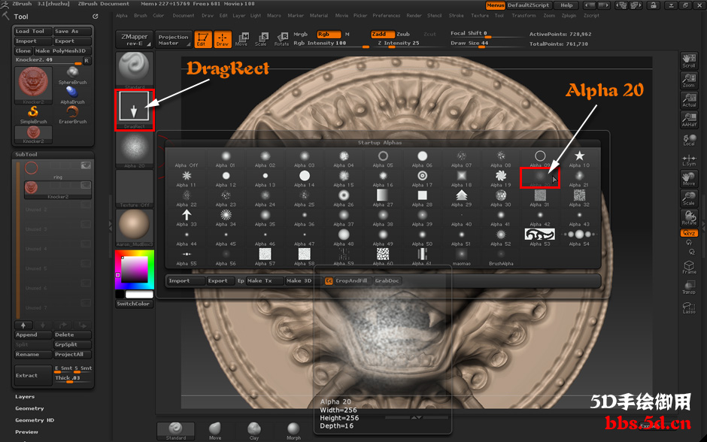Collapse the SubTool section

point(26,155)
